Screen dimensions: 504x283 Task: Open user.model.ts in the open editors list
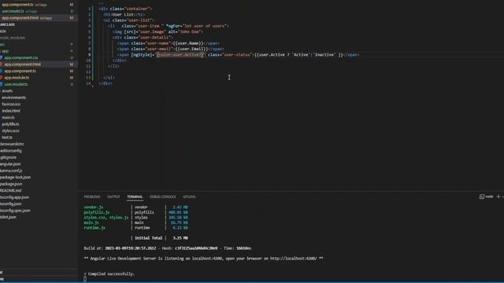(x=13, y=11)
